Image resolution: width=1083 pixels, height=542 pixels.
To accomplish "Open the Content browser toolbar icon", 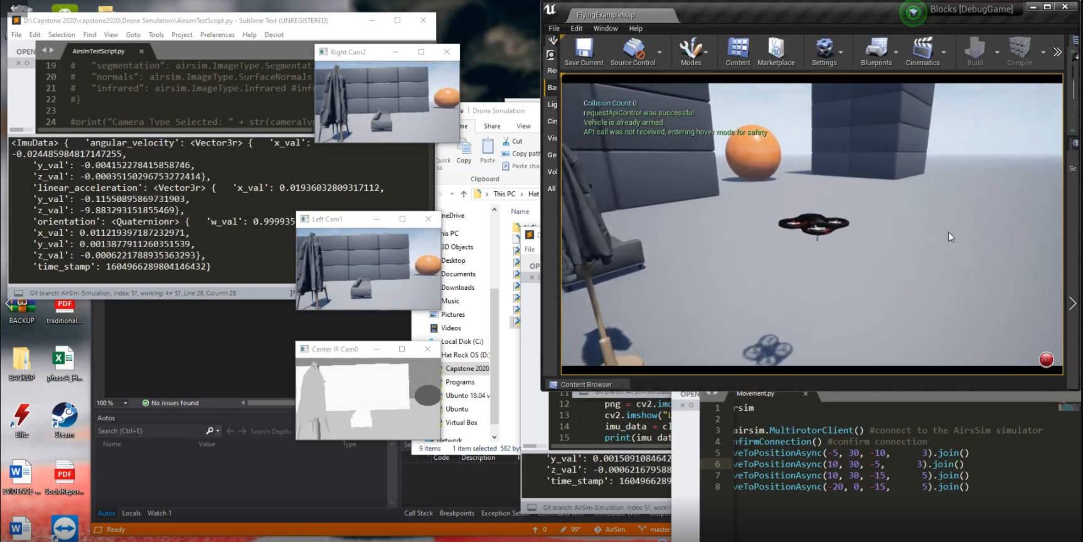I will click(737, 51).
